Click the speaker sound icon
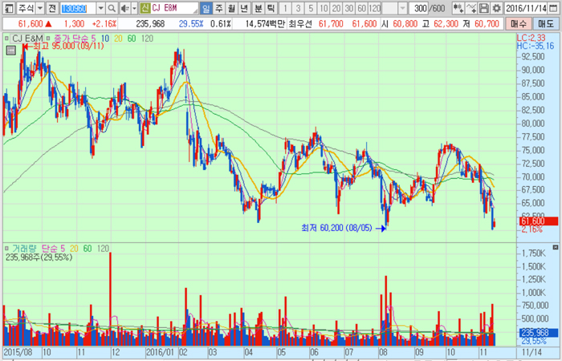The width and height of the screenshot is (562, 361). click(x=124, y=8)
